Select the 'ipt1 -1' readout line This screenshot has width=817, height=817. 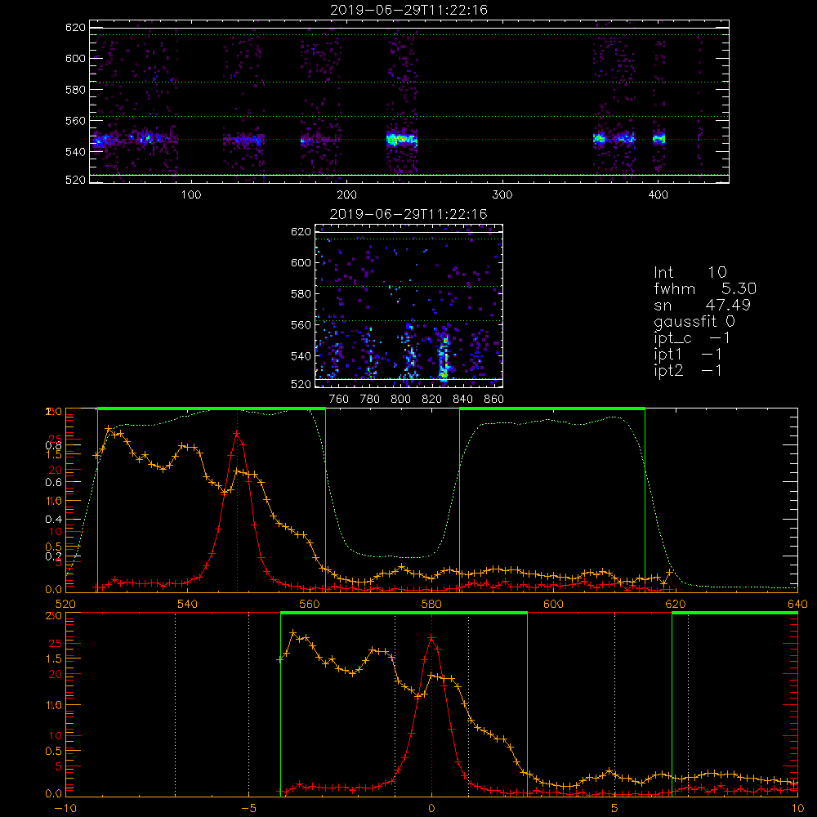tap(687, 355)
